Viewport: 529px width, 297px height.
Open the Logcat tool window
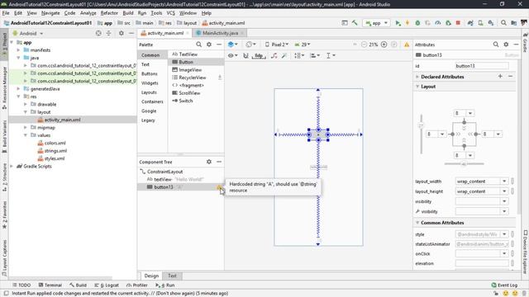coord(107,285)
